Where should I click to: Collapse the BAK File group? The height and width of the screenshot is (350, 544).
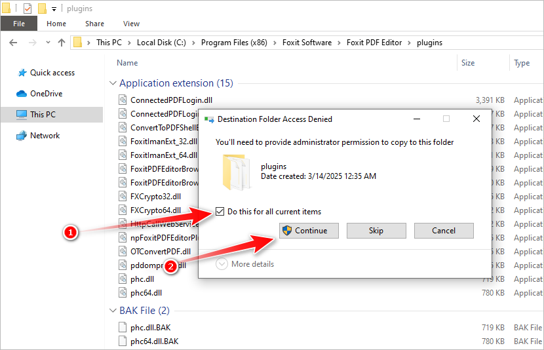tap(112, 311)
